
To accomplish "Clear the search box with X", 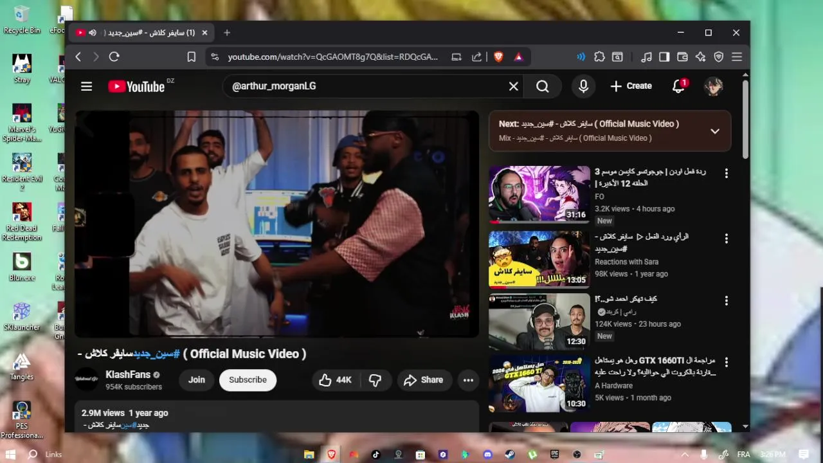I will pos(514,86).
